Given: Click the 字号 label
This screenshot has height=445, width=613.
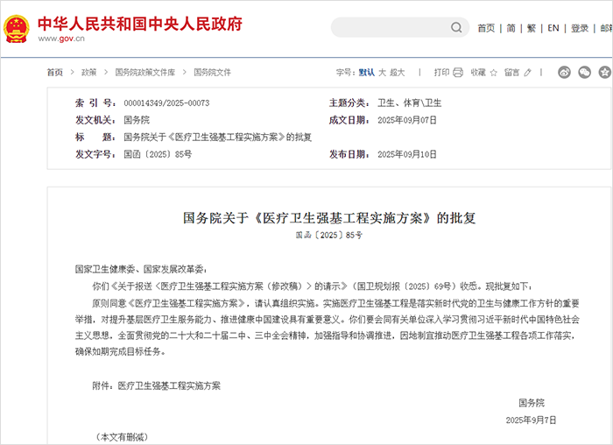Looking at the screenshot, I should tap(346, 73).
